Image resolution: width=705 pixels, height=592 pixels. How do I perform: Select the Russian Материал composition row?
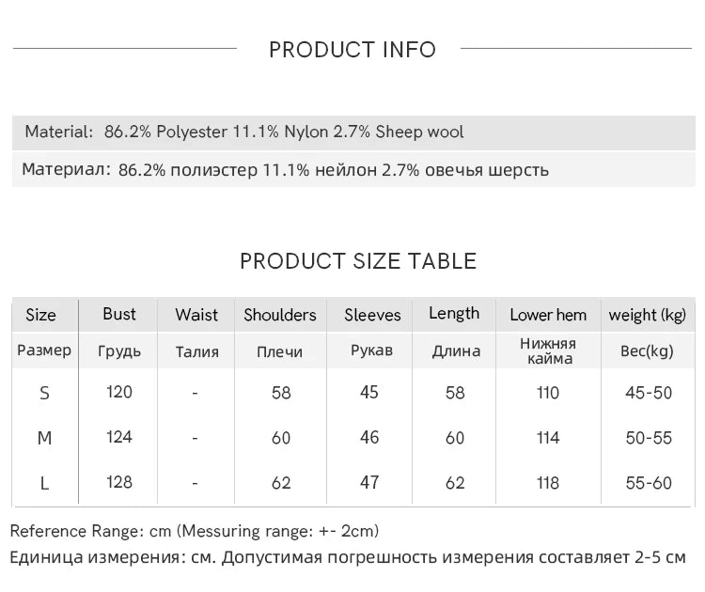click(x=353, y=170)
